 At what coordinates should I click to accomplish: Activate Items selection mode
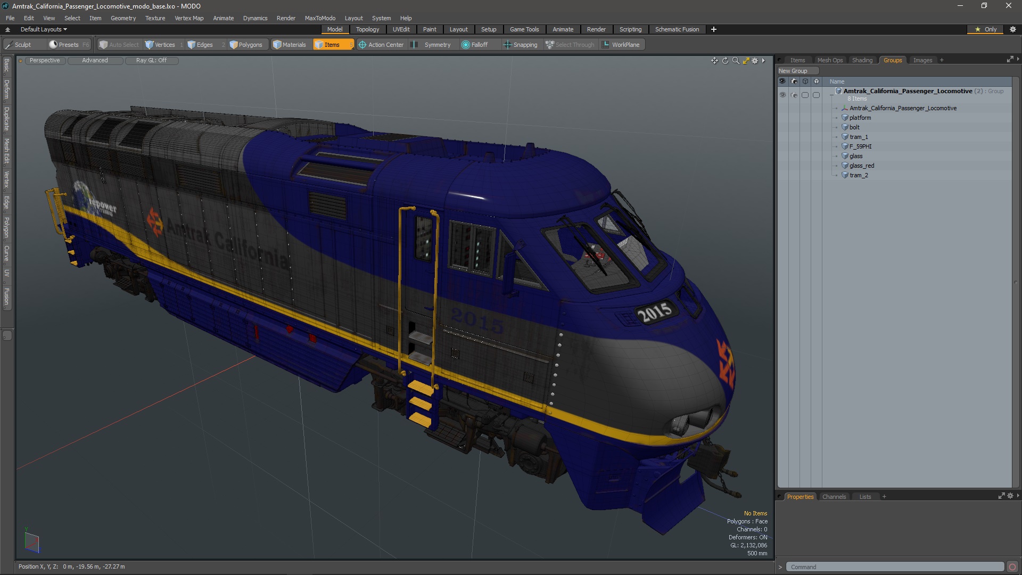[333, 45]
